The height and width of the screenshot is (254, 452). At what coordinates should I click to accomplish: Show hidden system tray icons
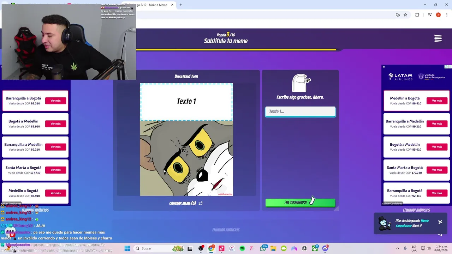click(398, 248)
